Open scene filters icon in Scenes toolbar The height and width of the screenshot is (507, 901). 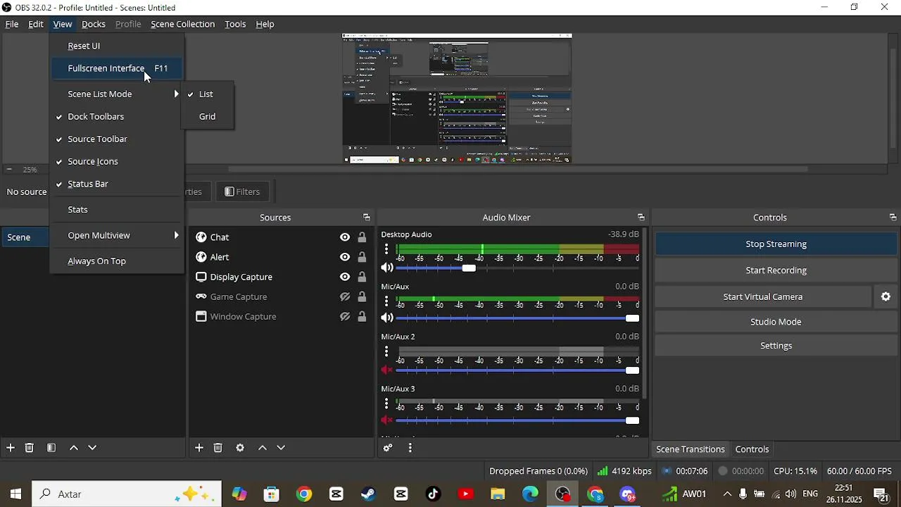point(51,448)
